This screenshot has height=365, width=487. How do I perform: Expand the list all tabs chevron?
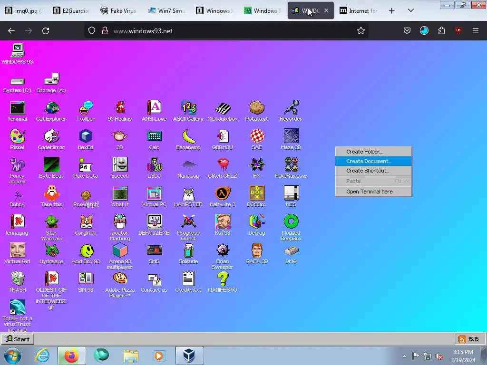[x=411, y=10]
